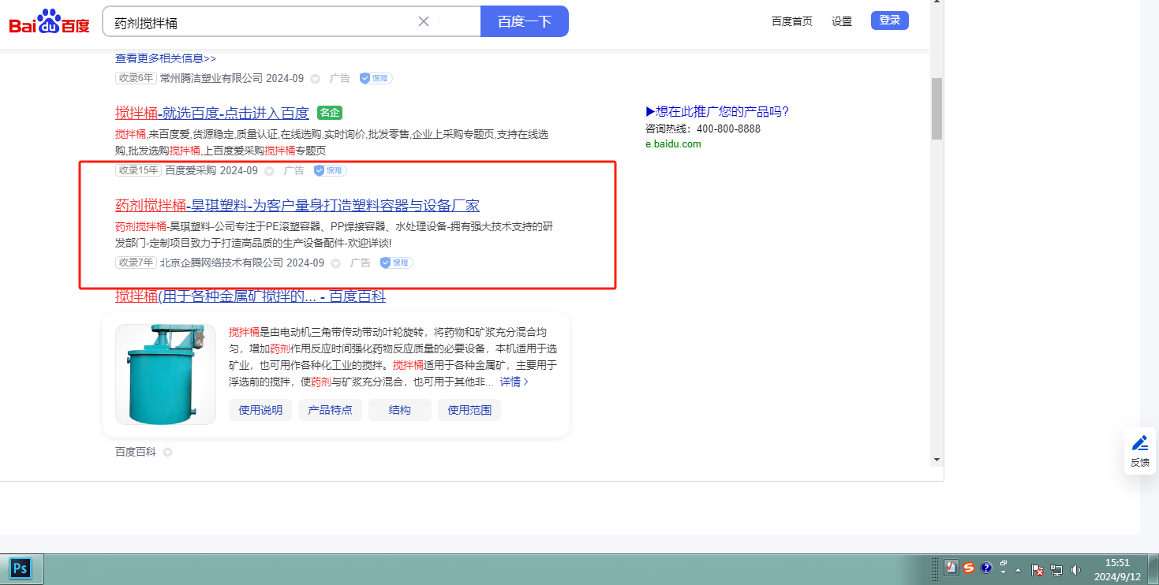Open the volume icon in system tray

(1075, 569)
